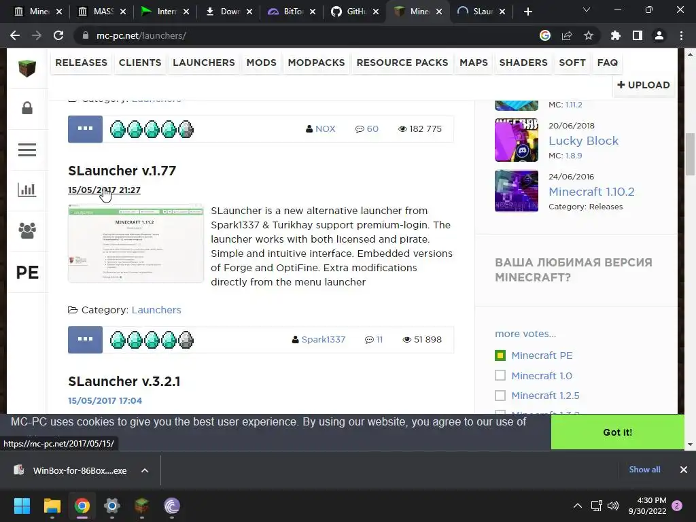Image resolution: width=696 pixels, height=522 pixels.
Task: Rate SLauncher v.1.77 with the diamond rating
Action: [152, 340]
